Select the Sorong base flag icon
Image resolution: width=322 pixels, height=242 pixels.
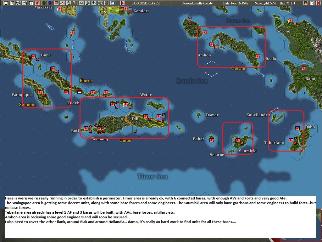(291, 20)
